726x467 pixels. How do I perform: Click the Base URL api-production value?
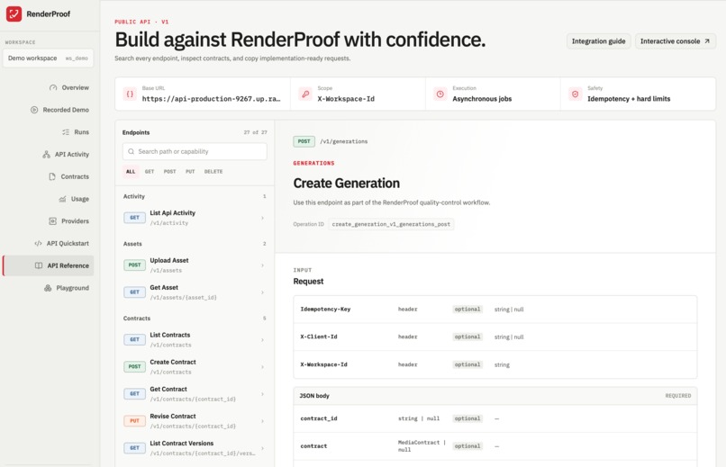click(211, 98)
